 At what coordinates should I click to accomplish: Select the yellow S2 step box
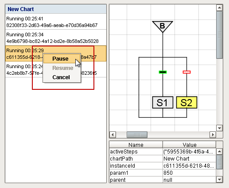point(186,103)
